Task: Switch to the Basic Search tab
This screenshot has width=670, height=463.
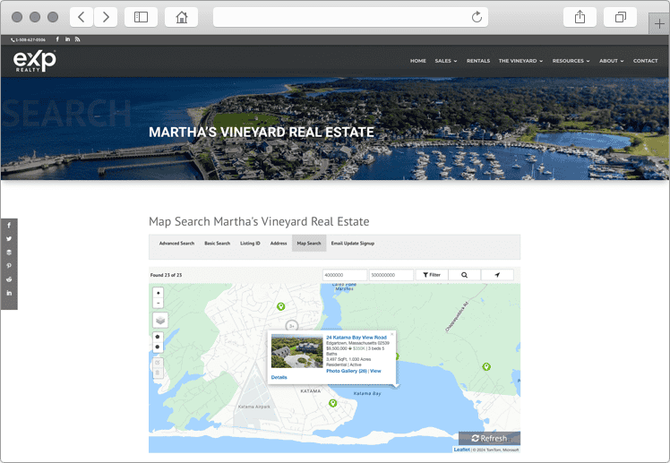Action: point(217,243)
